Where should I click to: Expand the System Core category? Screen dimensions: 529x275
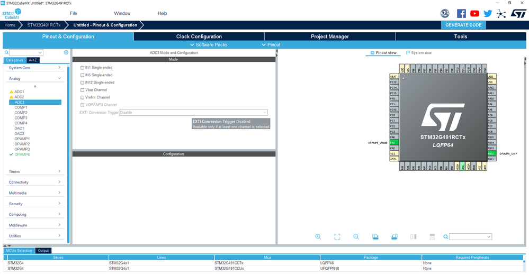35,68
